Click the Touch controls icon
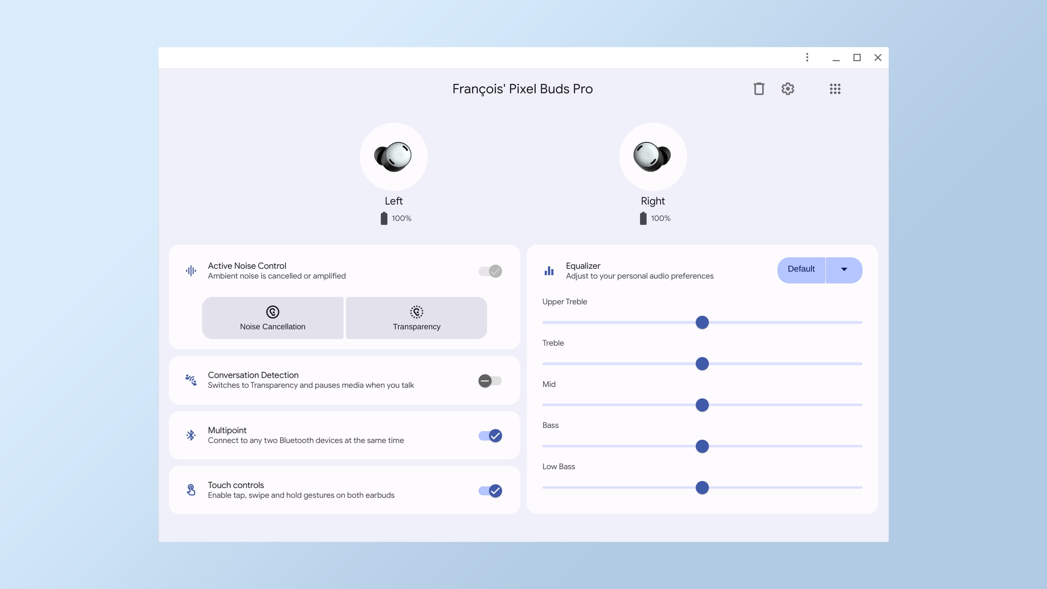Image resolution: width=1047 pixels, height=589 pixels. (191, 490)
